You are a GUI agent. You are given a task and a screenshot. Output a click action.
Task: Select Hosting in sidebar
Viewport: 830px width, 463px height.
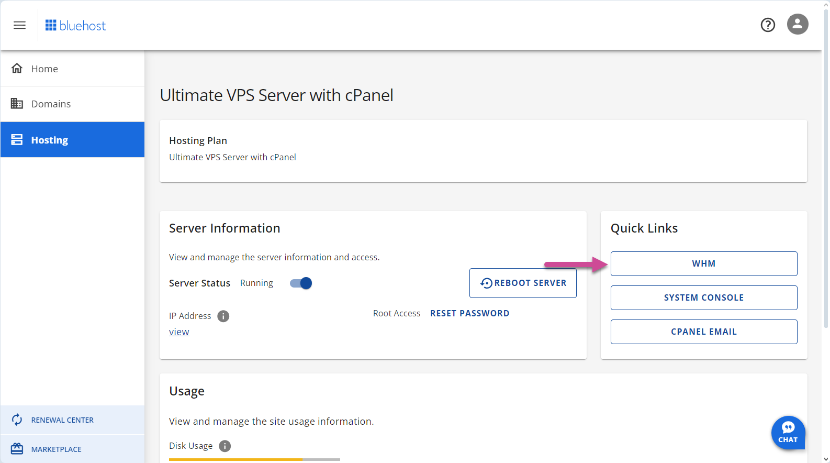tap(72, 140)
